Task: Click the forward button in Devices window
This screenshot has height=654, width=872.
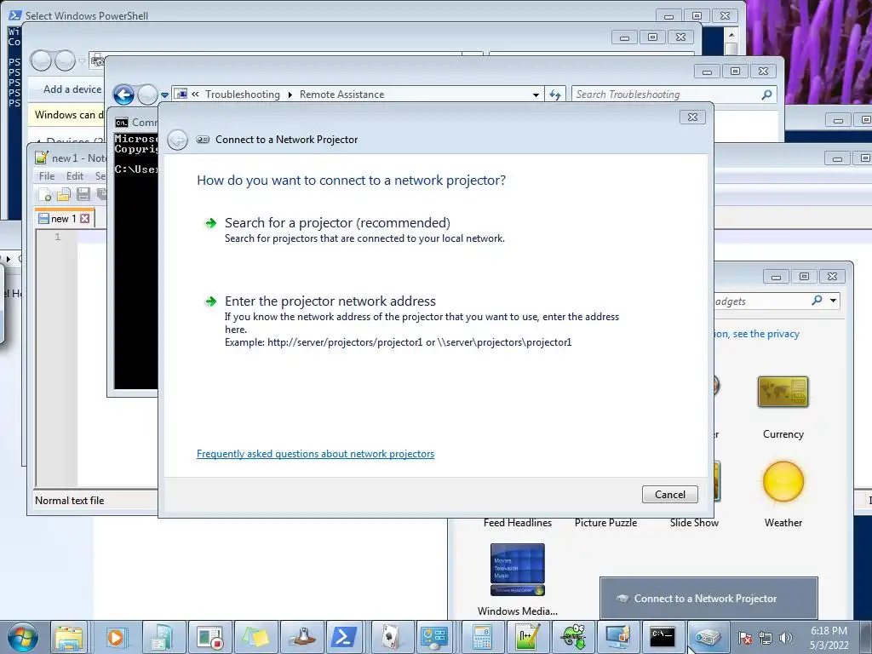Action: pos(65,60)
